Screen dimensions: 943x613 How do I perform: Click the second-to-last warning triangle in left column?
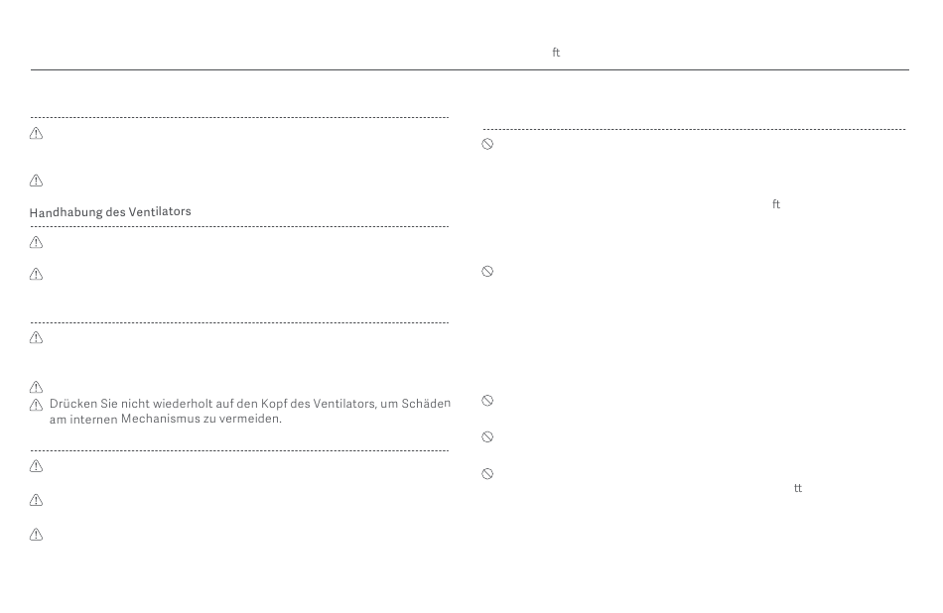pyautogui.click(x=36, y=500)
